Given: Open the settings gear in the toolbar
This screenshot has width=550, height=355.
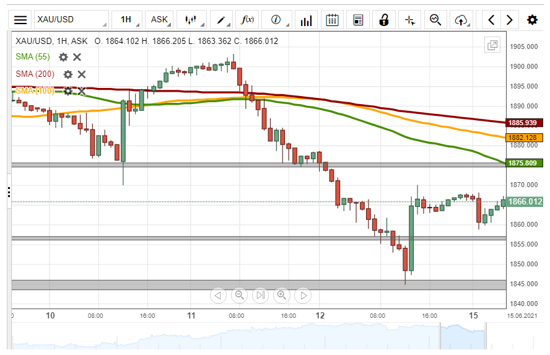Looking at the screenshot, I should [x=532, y=20].
